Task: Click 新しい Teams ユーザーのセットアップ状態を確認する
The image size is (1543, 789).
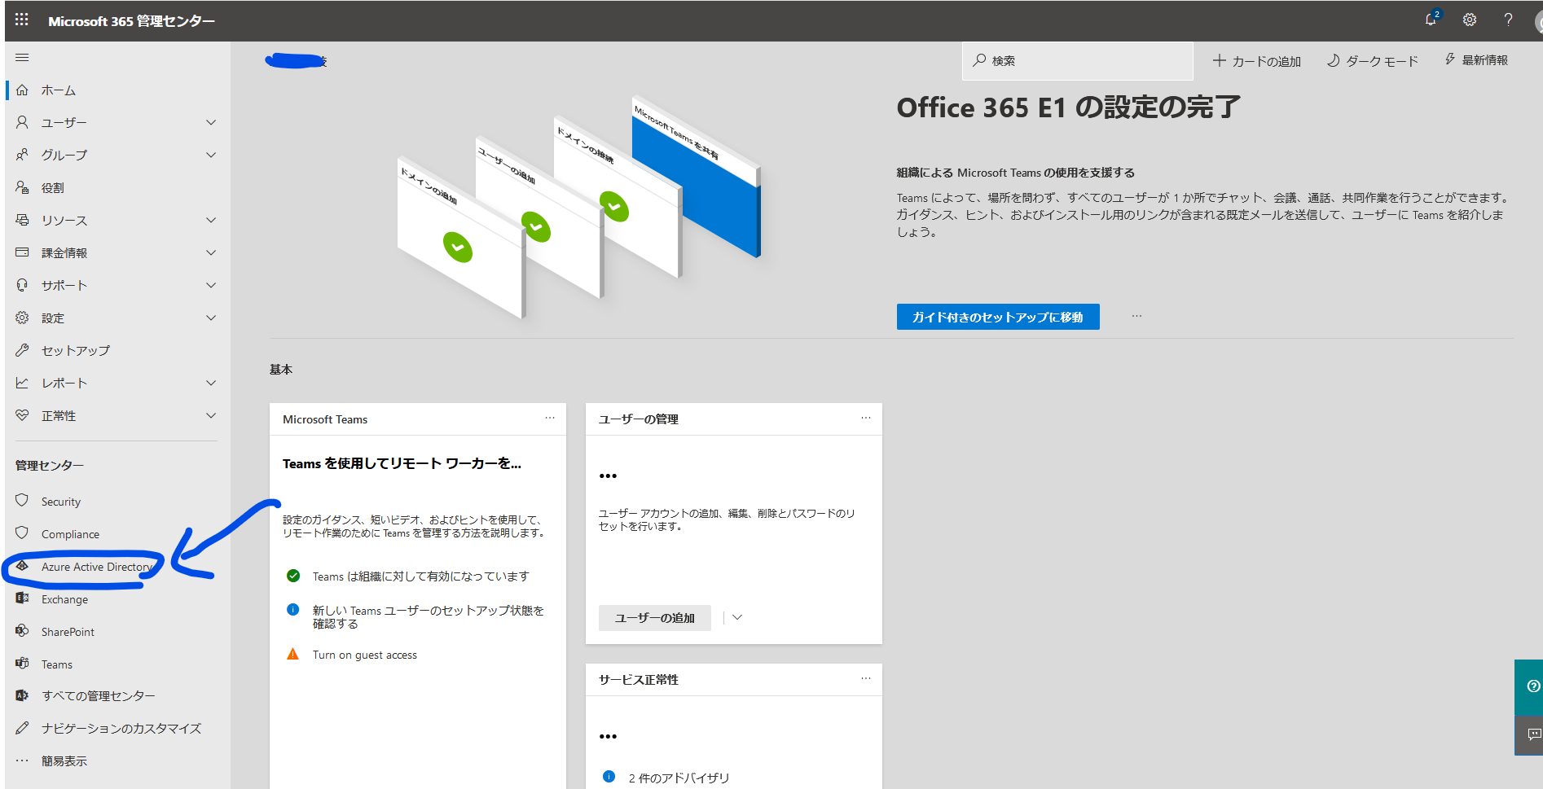Action: pos(429,616)
